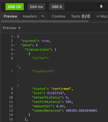This screenshot has height=122, width=108.
Task: Click the confirmLatency value 505
Action: pyautogui.click(x=69, y=102)
